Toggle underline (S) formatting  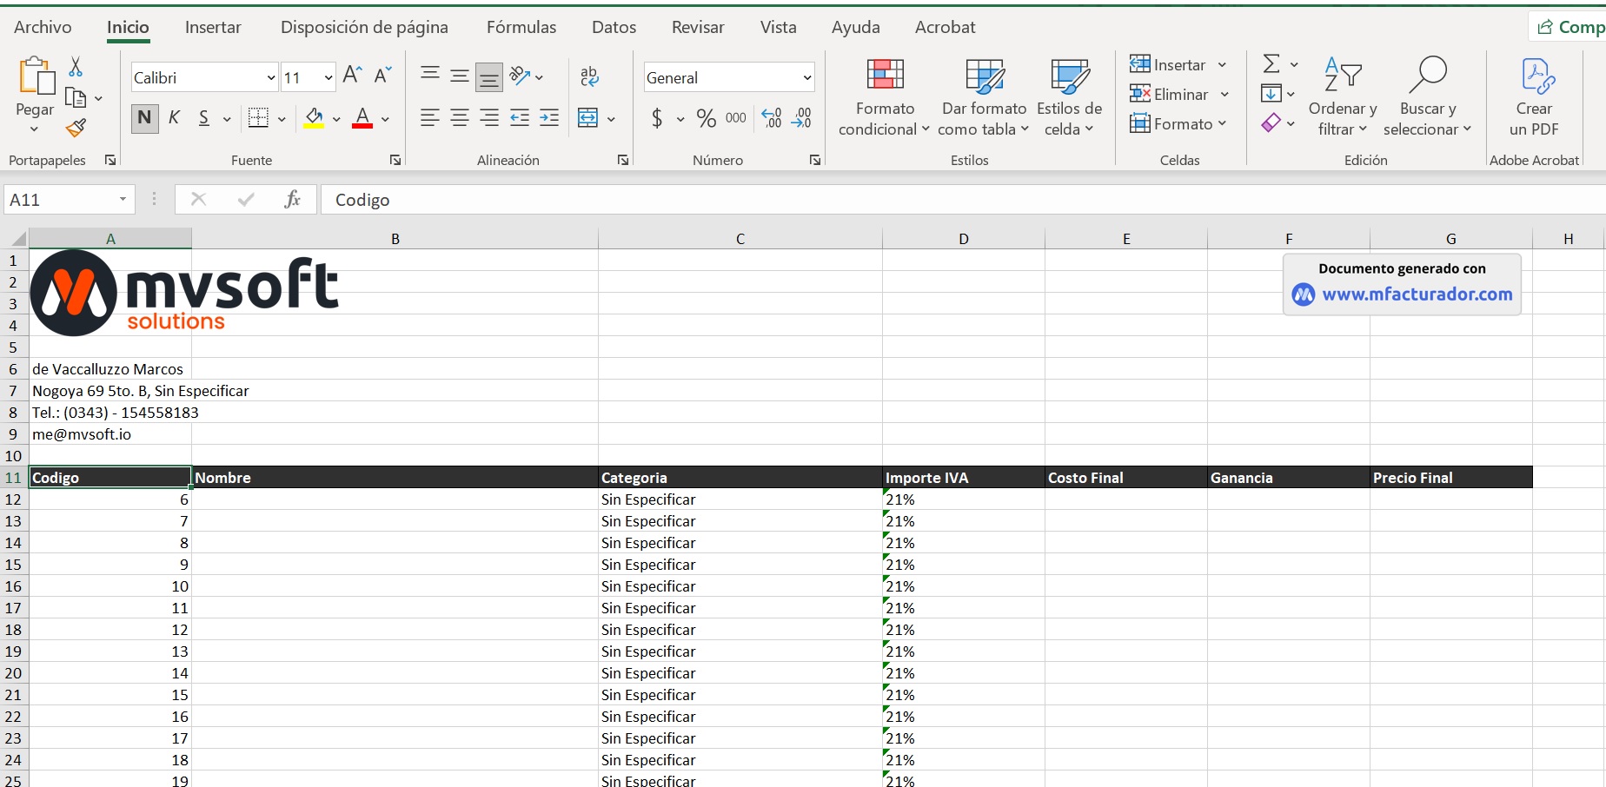click(203, 118)
